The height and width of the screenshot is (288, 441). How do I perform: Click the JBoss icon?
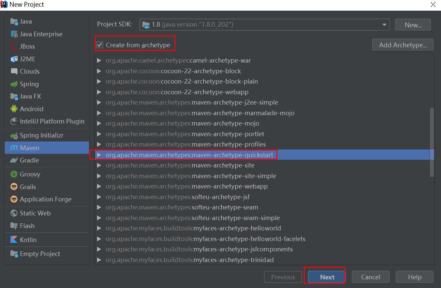[14, 47]
